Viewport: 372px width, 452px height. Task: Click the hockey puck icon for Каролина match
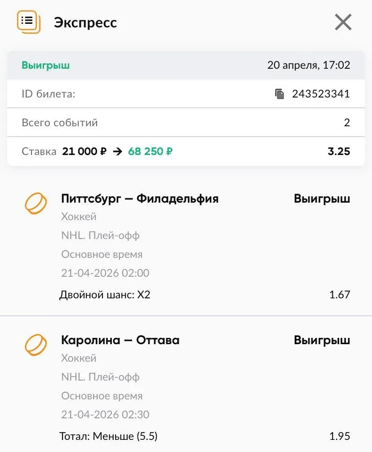pos(35,345)
